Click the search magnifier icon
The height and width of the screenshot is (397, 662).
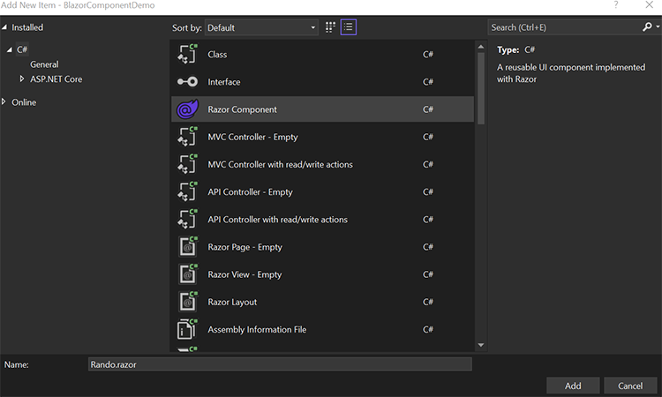647,27
